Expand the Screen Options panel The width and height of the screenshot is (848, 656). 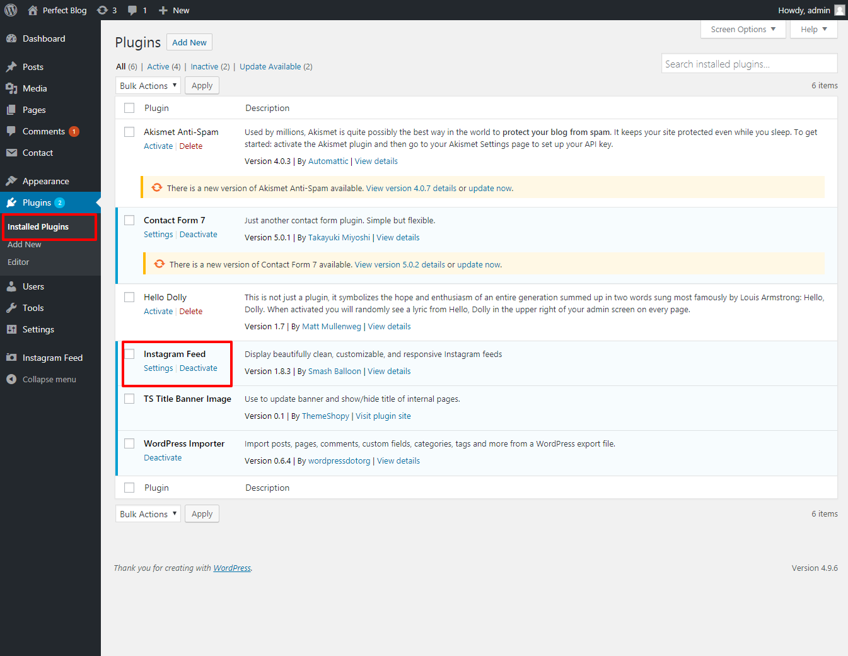tap(743, 29)
